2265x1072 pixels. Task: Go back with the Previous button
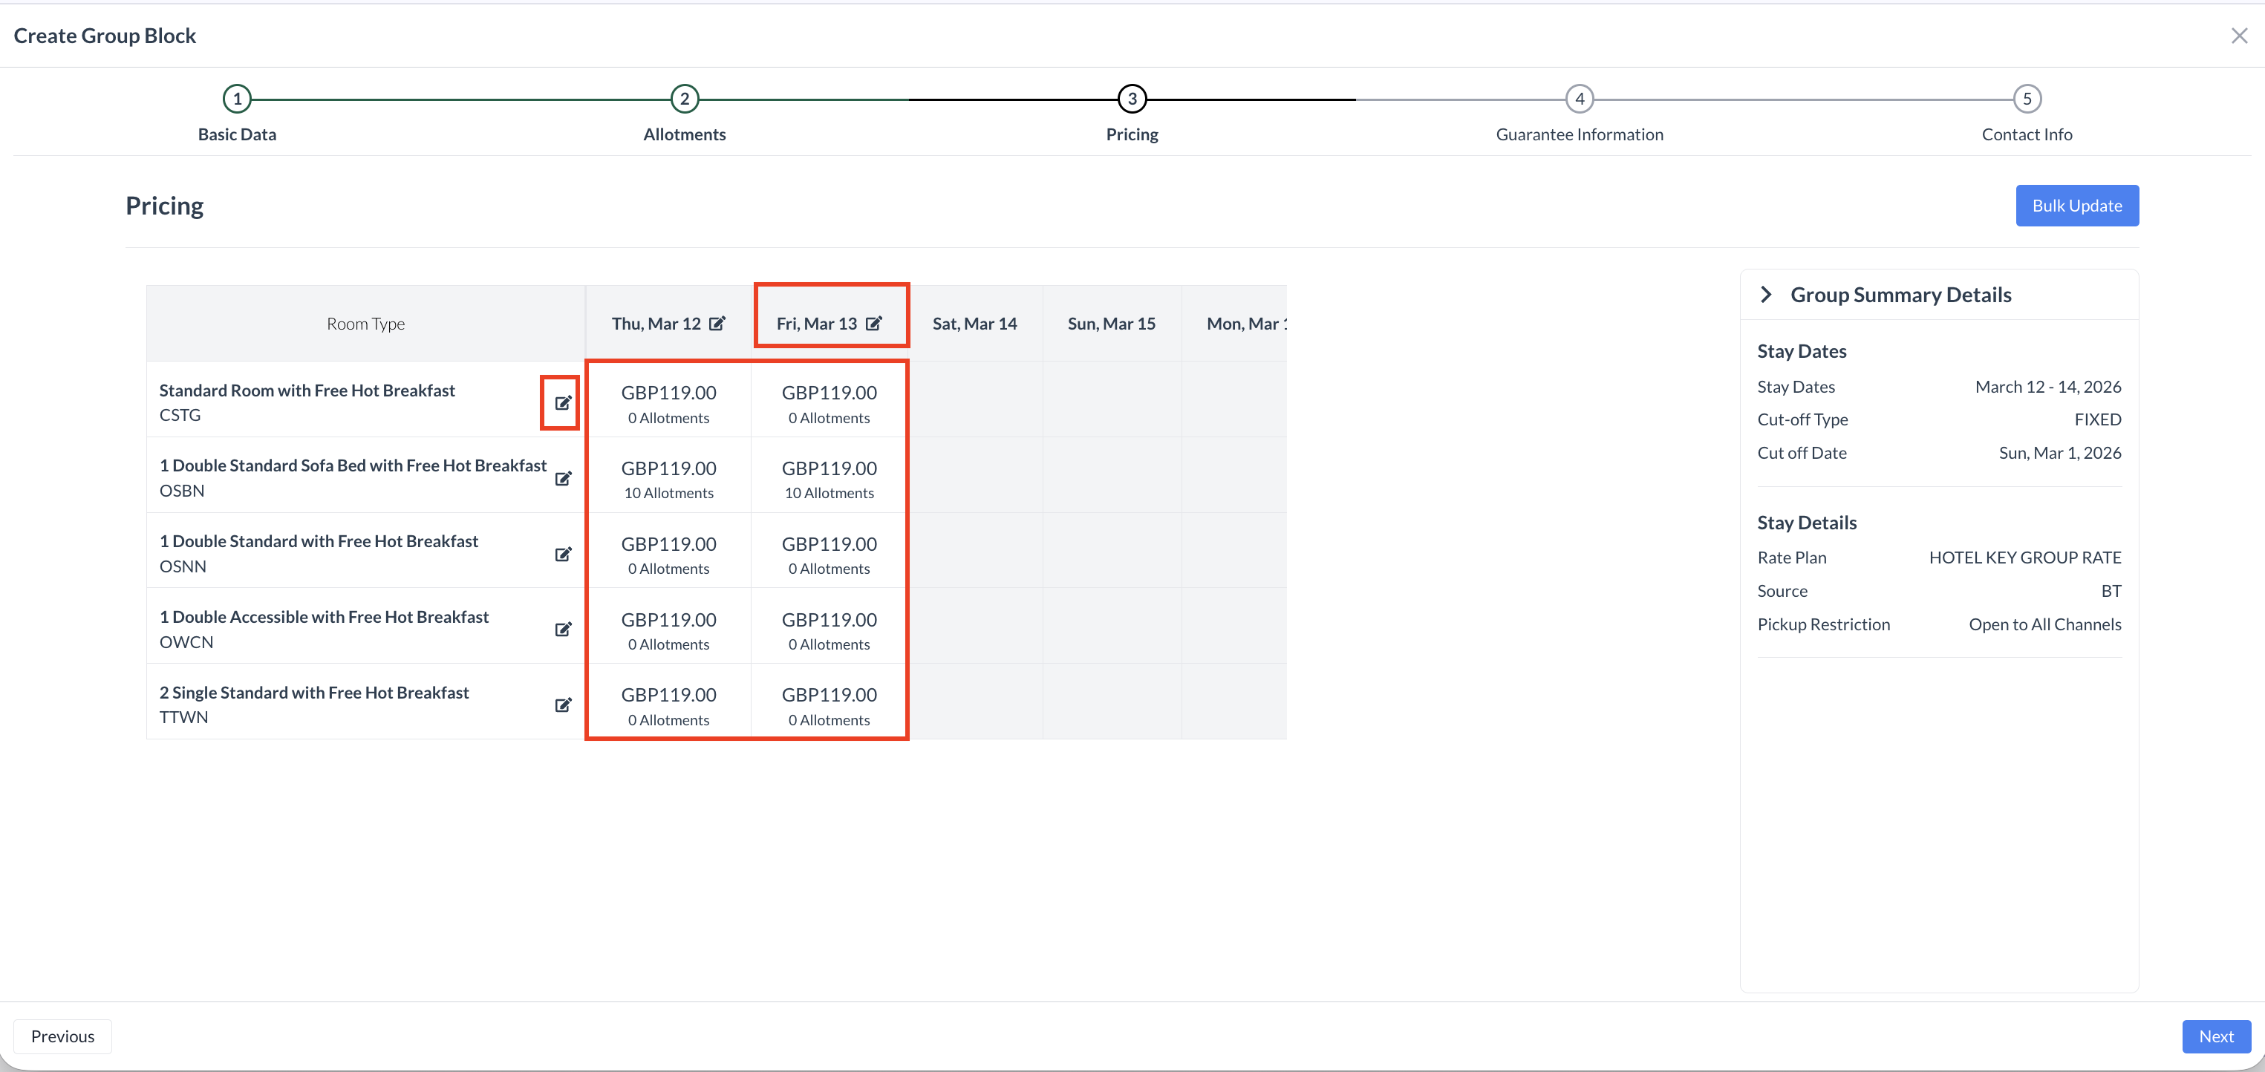click(x=62, y=1036)
